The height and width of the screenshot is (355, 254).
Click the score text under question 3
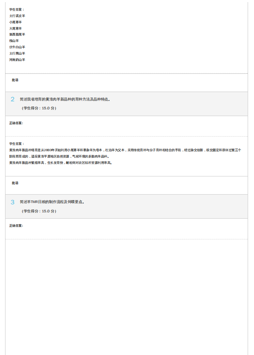tap(39, 211)
